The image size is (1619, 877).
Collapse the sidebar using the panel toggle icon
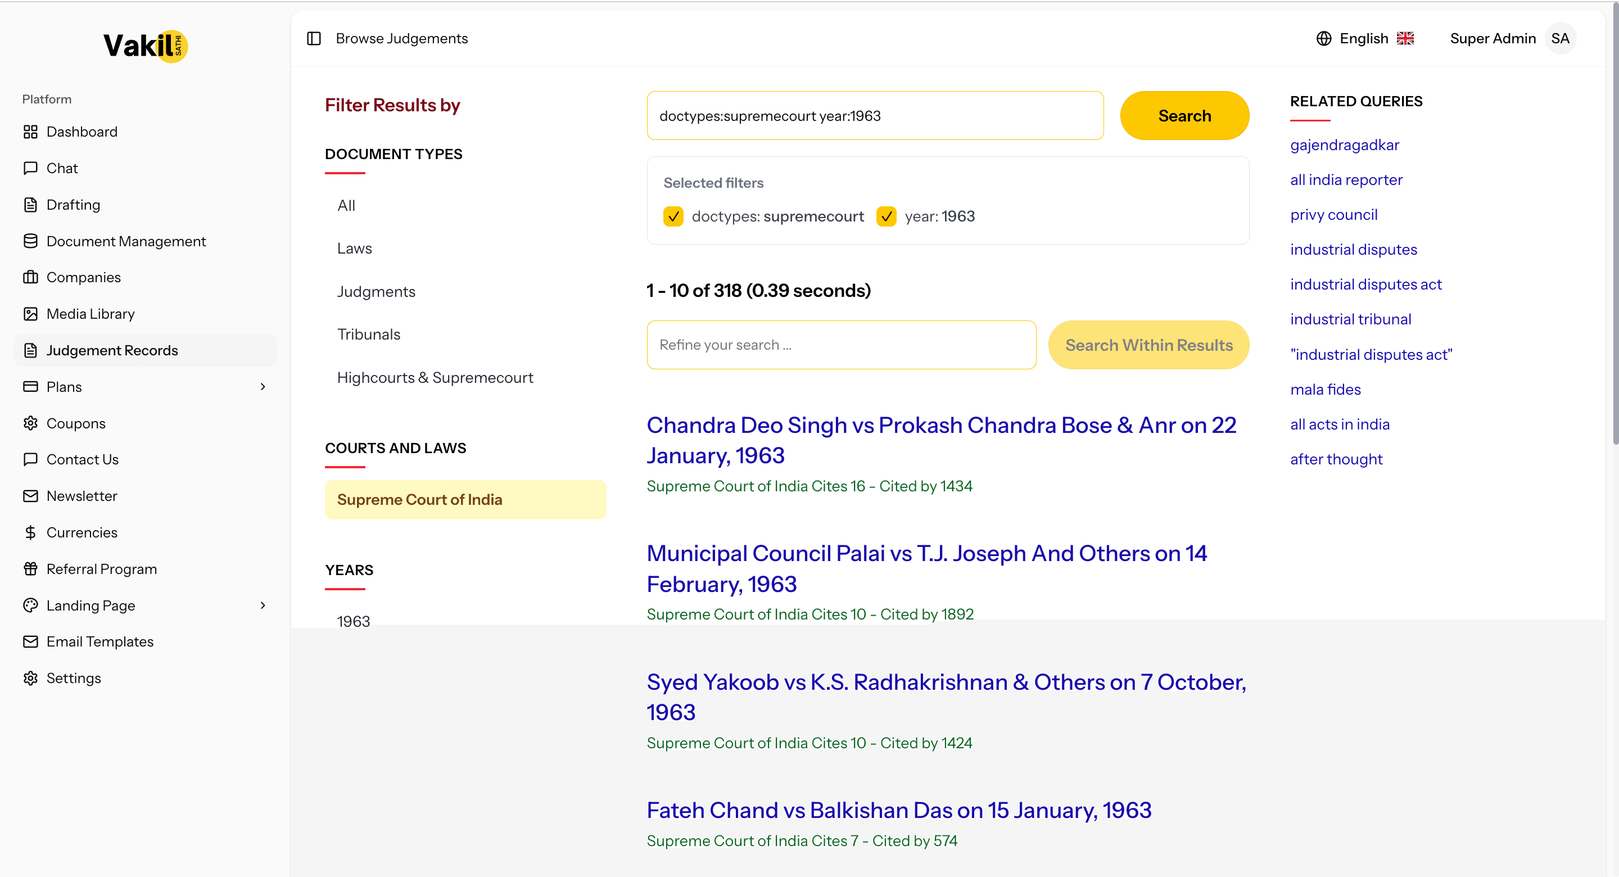(313, 38)
